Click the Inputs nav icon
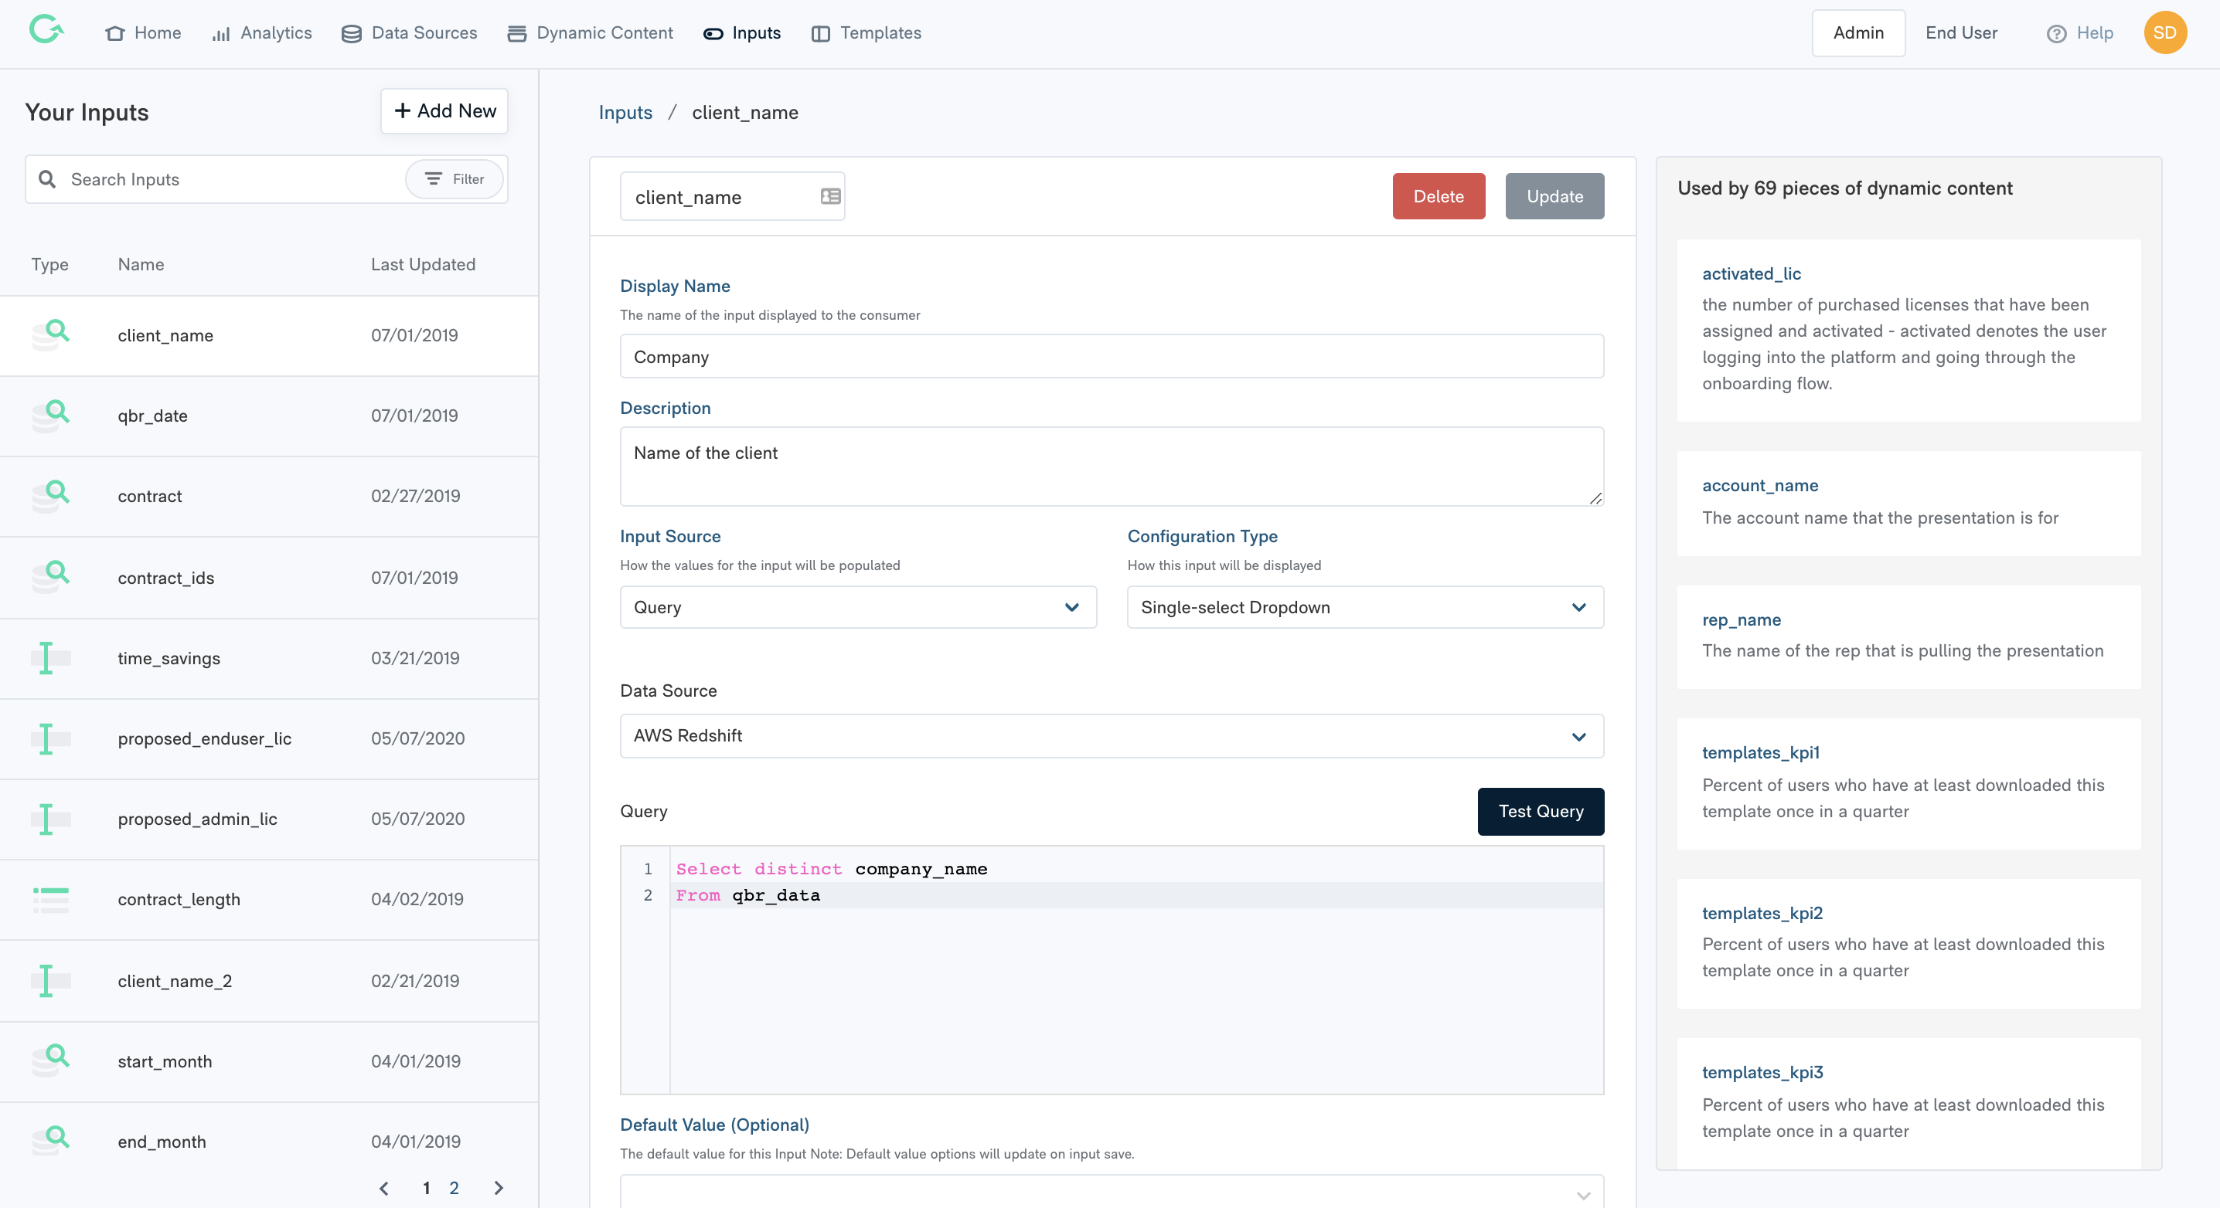 (713, 33)
